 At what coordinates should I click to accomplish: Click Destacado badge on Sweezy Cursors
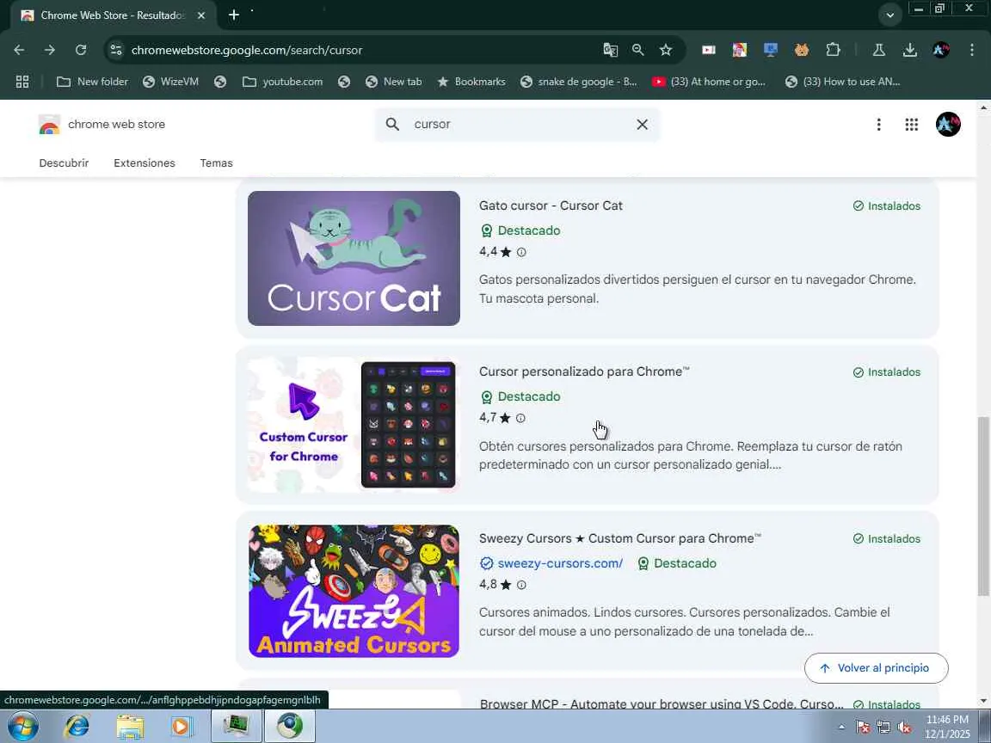click(676, 563)
